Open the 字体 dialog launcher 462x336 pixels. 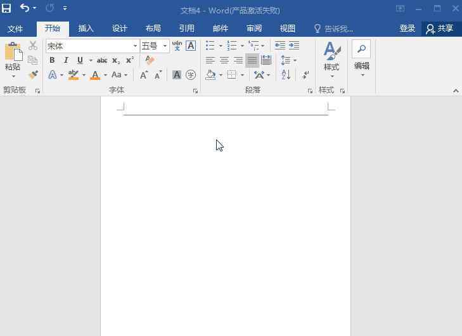(195, 91)
